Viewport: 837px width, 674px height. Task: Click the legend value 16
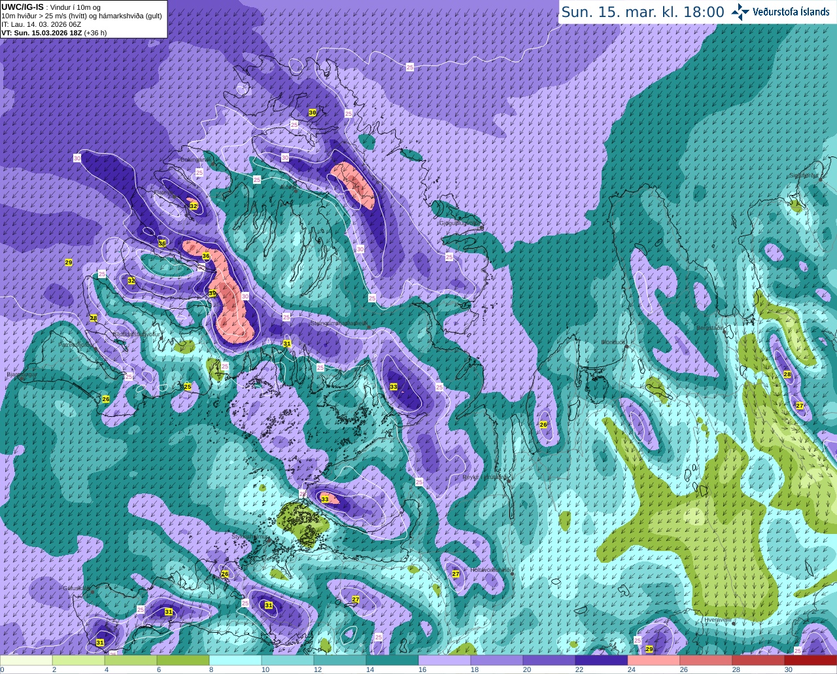pos(422,669)
